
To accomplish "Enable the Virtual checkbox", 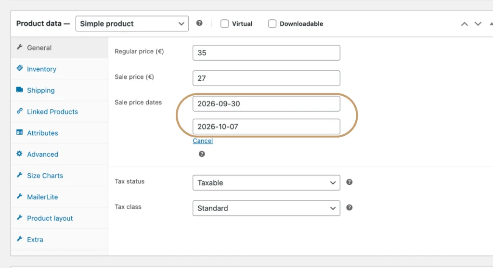I will tap(224, 24).
